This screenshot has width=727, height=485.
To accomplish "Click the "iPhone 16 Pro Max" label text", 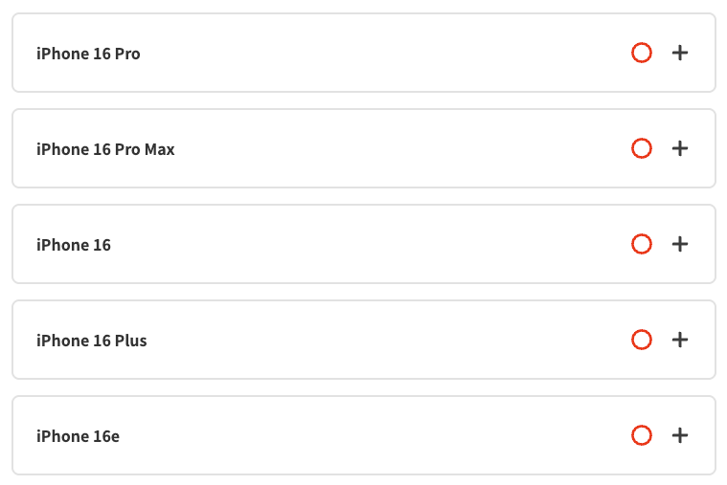I will (x=105, y=150).
